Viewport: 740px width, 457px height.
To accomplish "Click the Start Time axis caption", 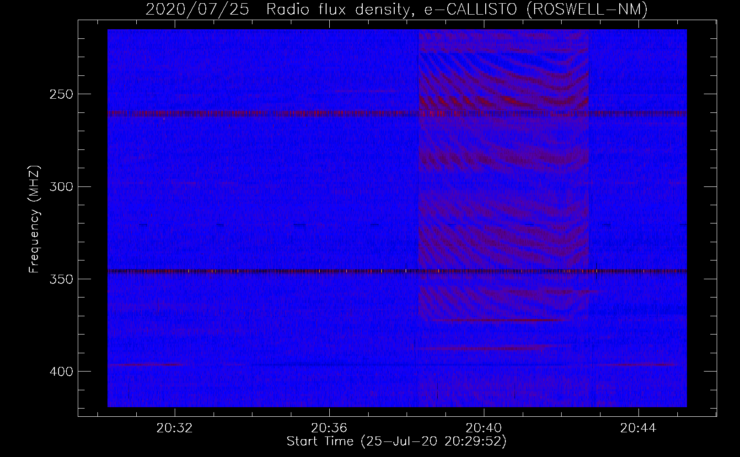I will [x=397, y=441].
